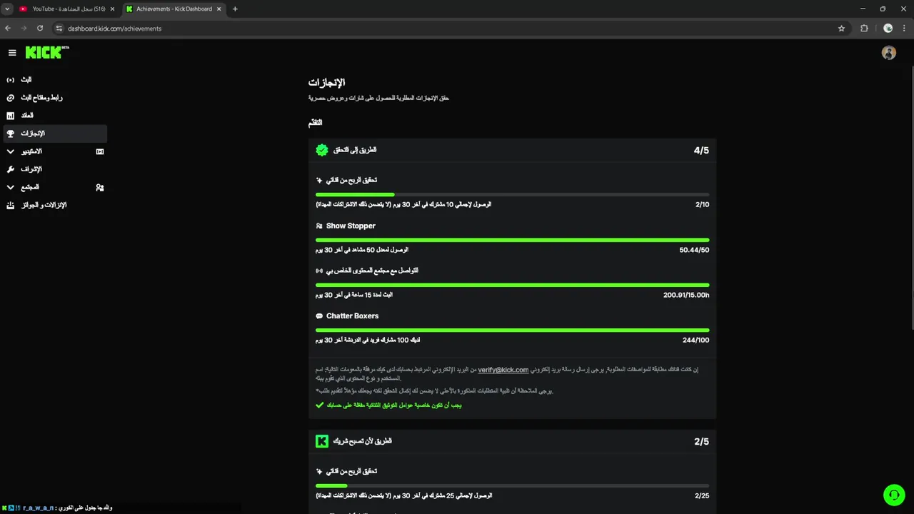Select the trophy achievements (الإنجازات) item

click(x=33, y=133)
